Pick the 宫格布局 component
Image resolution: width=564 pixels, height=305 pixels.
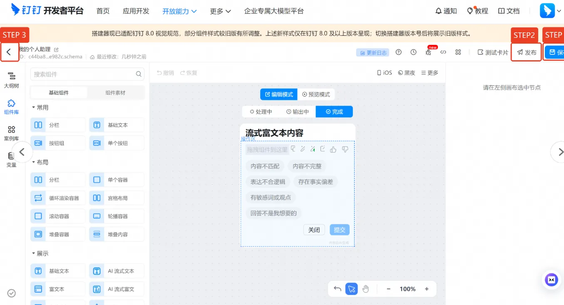click(117, 198)
